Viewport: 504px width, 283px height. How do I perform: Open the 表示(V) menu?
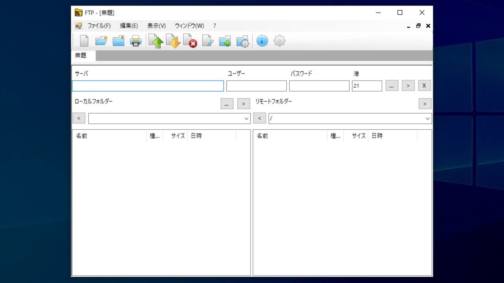coord(156,26)
